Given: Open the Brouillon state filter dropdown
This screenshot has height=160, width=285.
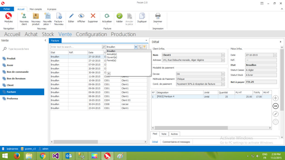Looking at the screenshot, I should (136, 47).
